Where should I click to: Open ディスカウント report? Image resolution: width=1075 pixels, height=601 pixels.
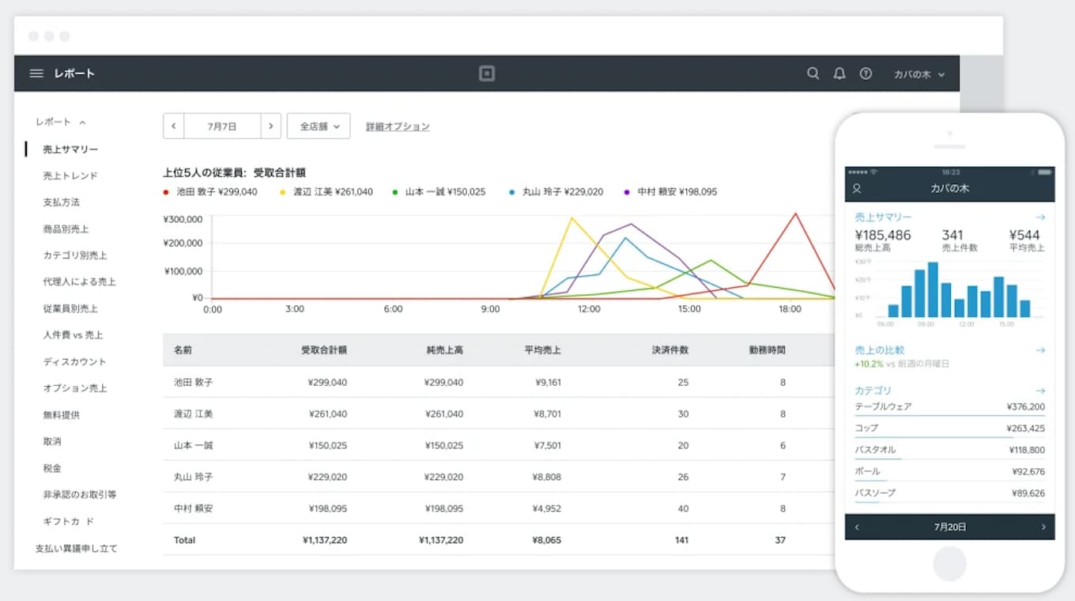74,361
